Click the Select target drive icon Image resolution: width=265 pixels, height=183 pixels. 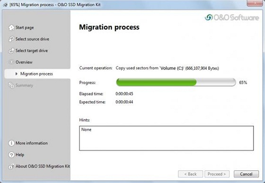(x=11, y=51)
